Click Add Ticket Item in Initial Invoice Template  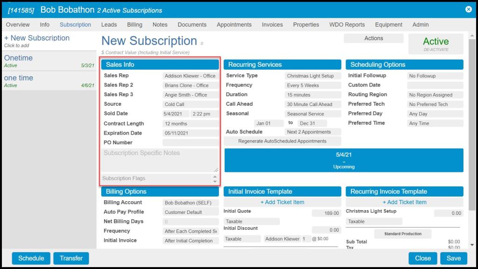(x=282, y=202)
